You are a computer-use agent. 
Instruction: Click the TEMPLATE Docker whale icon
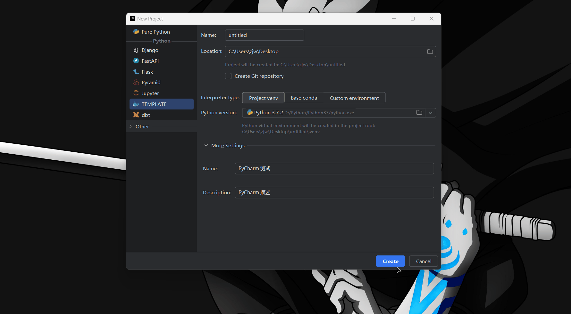(x=136, y=104)
